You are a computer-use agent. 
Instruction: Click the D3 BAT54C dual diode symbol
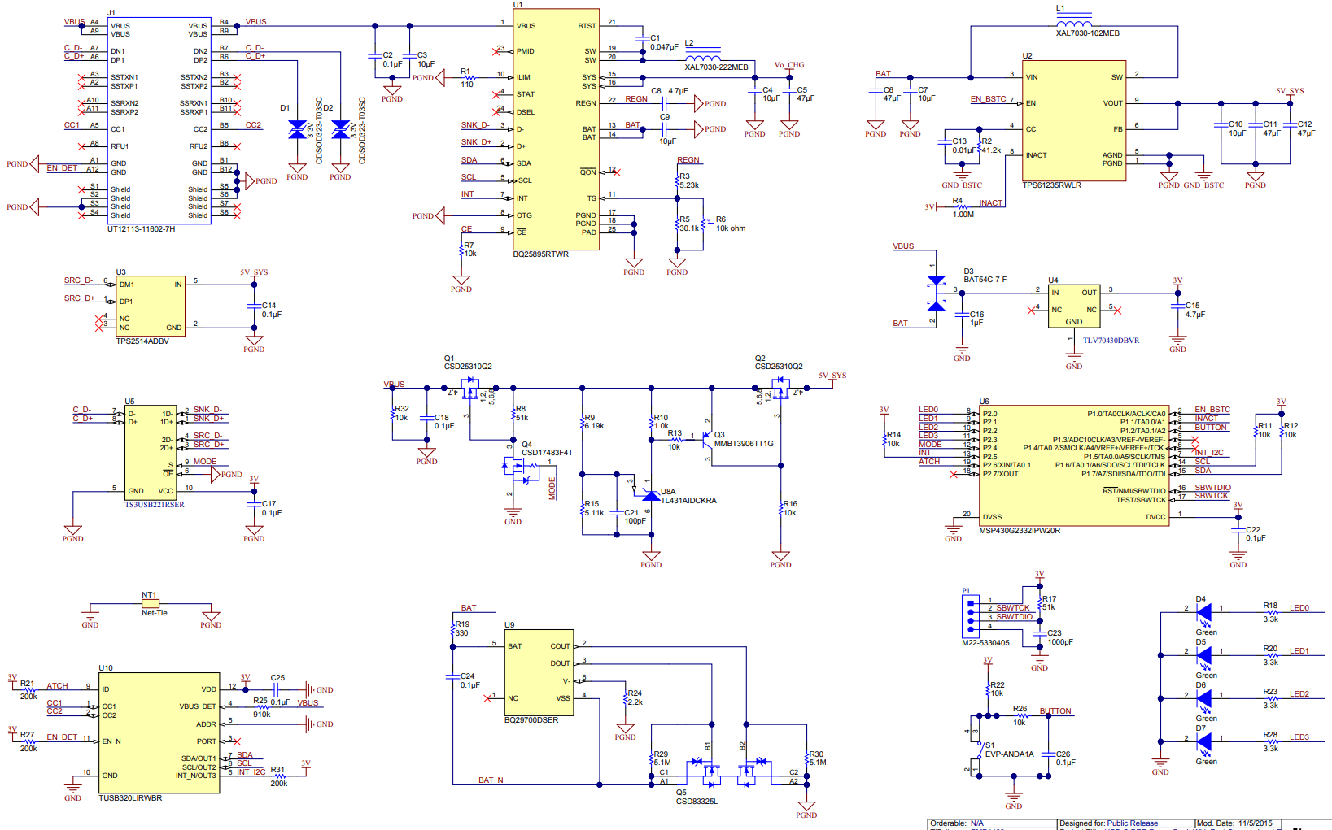tap(936, 293)
